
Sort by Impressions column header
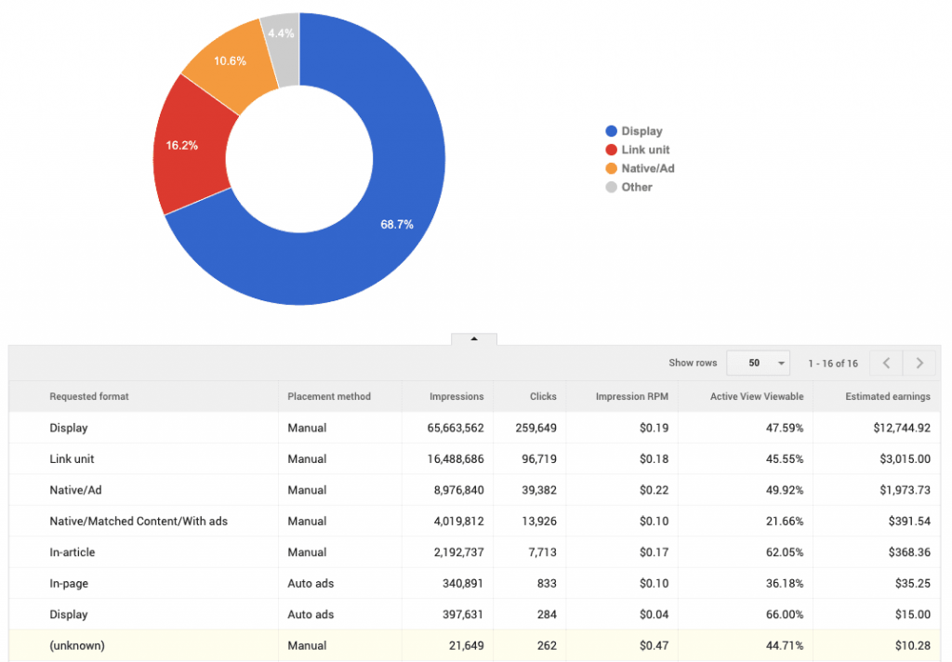coord(456,397)
